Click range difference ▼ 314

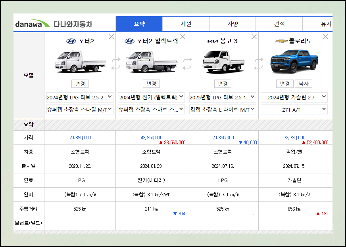(x=179, y=213)
